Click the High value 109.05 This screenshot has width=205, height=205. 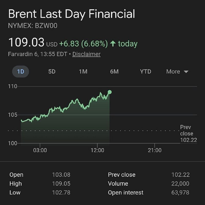(x=61, y=184)
